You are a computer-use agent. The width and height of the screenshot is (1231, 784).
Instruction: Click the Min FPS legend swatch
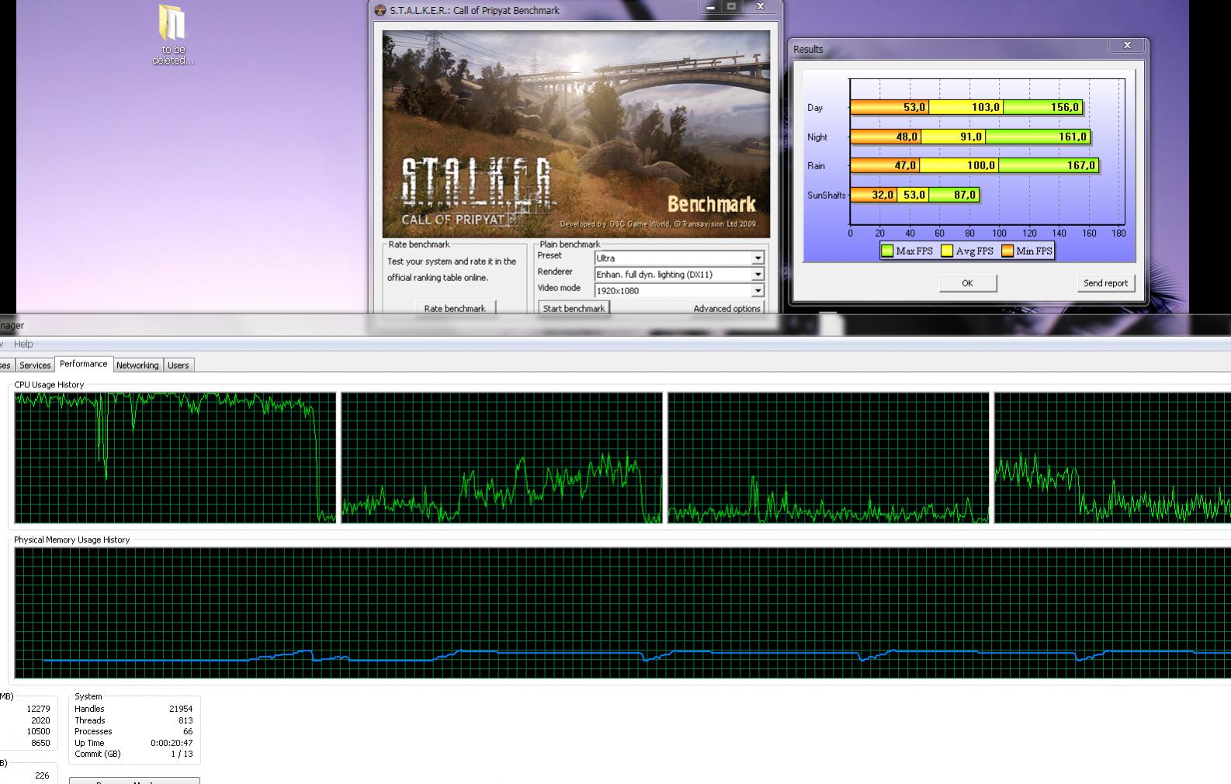(1007, 251)
